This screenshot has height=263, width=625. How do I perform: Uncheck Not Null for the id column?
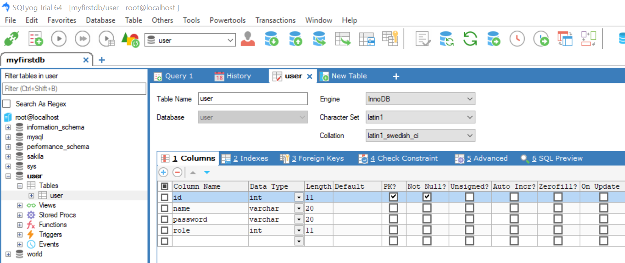pos(427,197)
